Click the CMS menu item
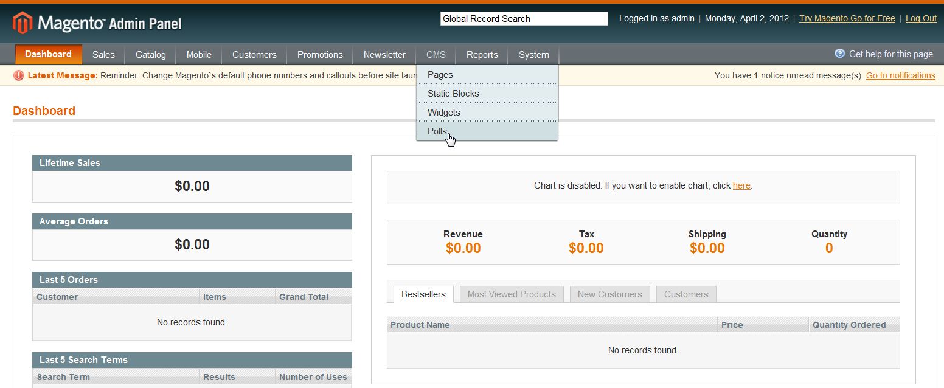This screenshot has height=388, width=944. pos(436,55)
